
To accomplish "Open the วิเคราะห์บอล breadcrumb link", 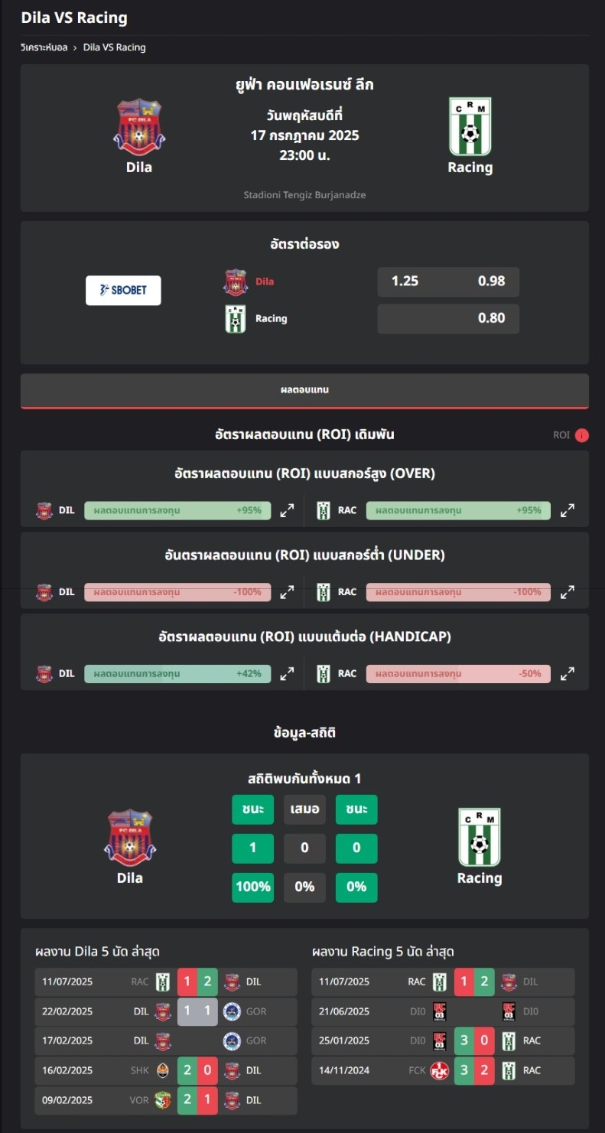I will 44,47.
